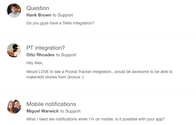The image size is (196, 125).
Task: Open the "Question" ticket title
Action: [x=38, y=8]
